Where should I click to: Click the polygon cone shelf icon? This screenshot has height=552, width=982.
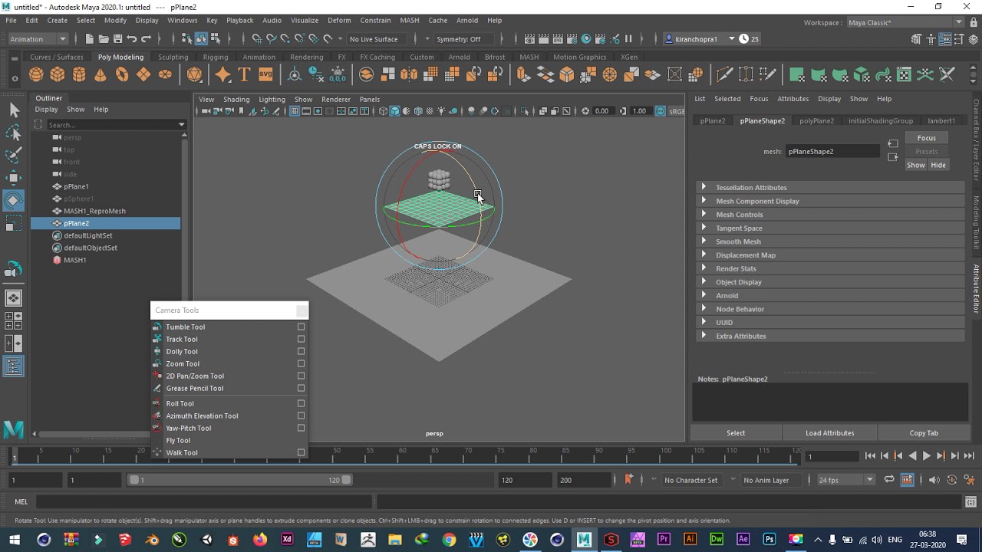[101, 74]
